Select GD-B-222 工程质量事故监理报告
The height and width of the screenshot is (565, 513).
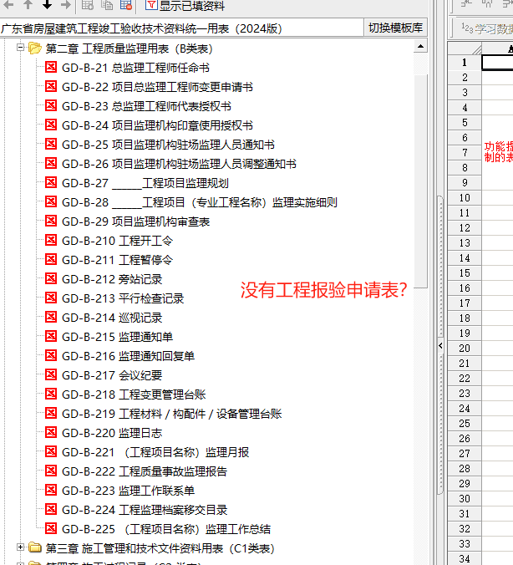click(144, 471)
